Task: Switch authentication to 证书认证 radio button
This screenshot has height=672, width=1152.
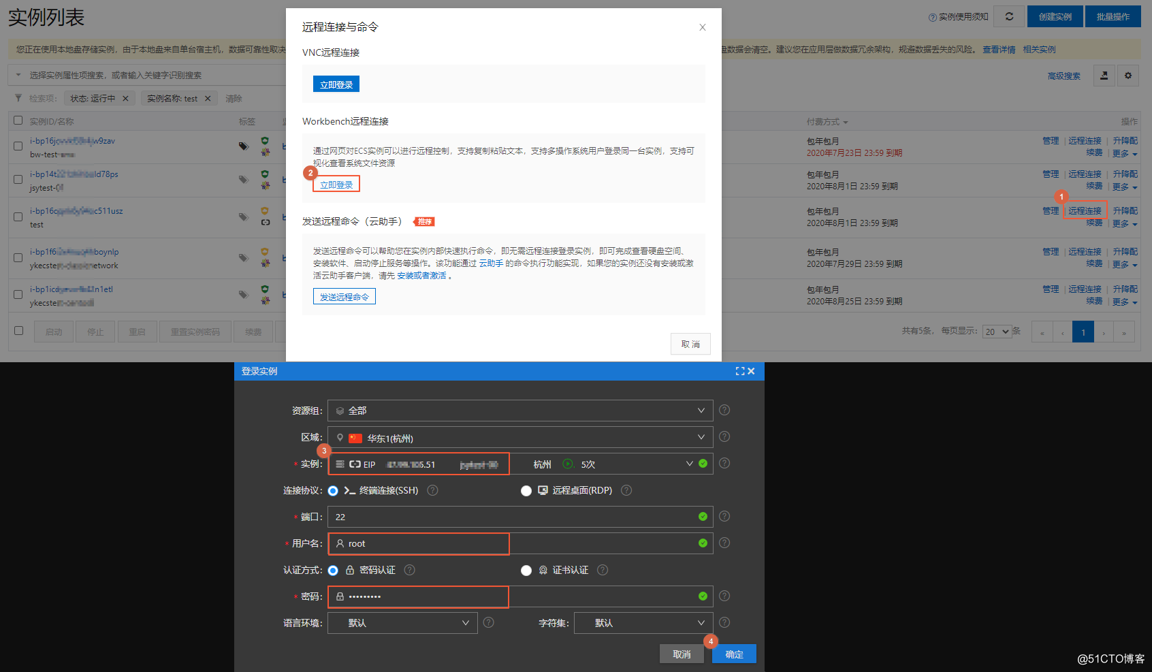Action: (526, 570)
